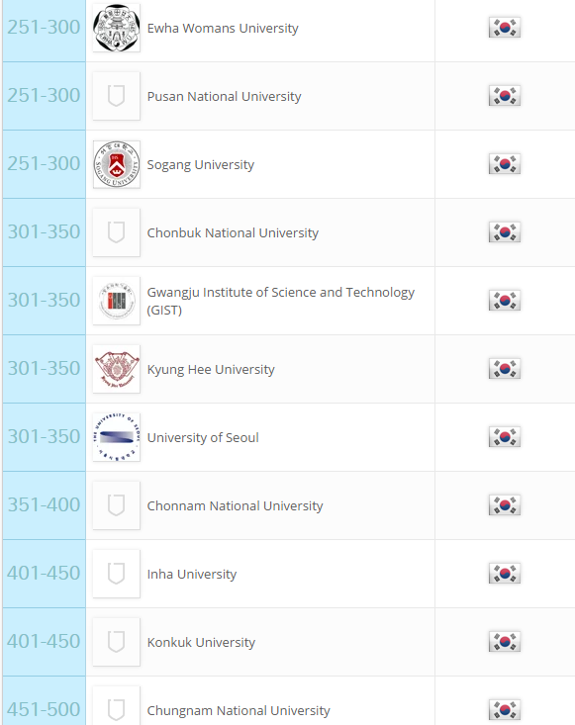Click the Kyung Hee University emblem

pyautogui.click(x=116, y=369)
